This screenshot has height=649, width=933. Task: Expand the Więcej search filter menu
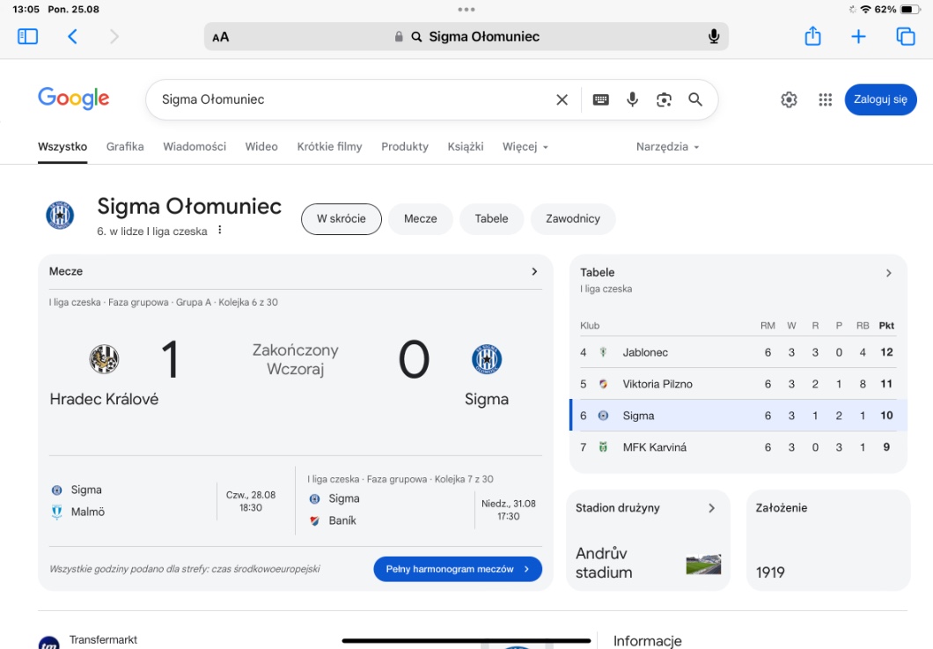(525, 147)
